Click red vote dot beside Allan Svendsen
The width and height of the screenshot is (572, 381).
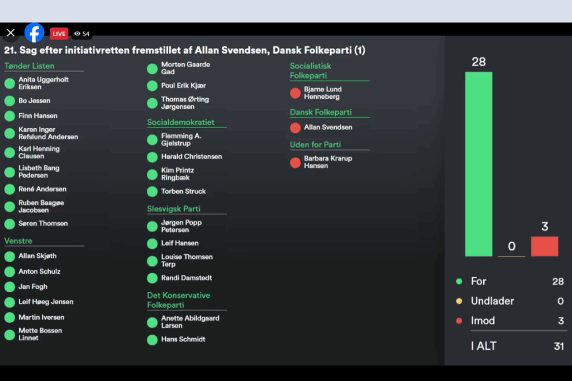295,128
